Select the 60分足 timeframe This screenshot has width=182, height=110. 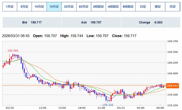[84, 7]
